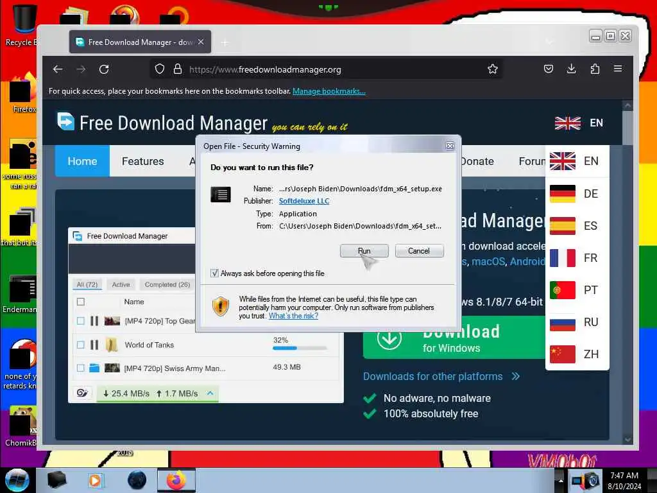Open the Manage bookmarks link
The width and height of the screenshot is (657, 493).
(x=329, y=91)
